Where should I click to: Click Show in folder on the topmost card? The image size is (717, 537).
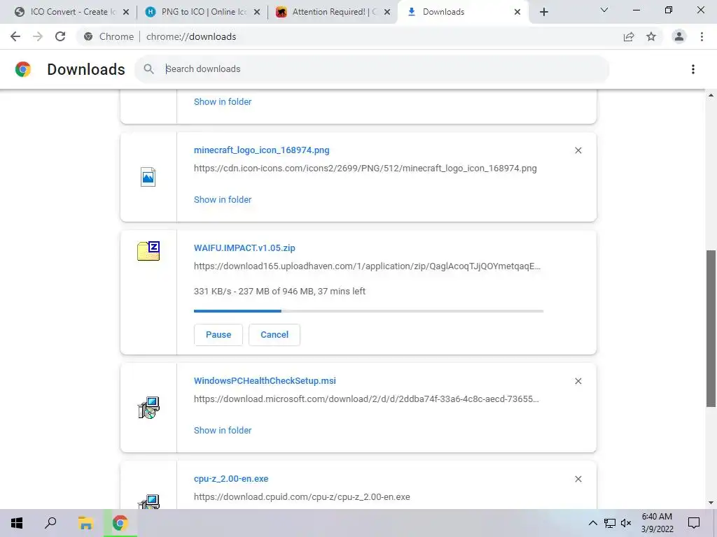pyautogui.click(x=223, y=102)
